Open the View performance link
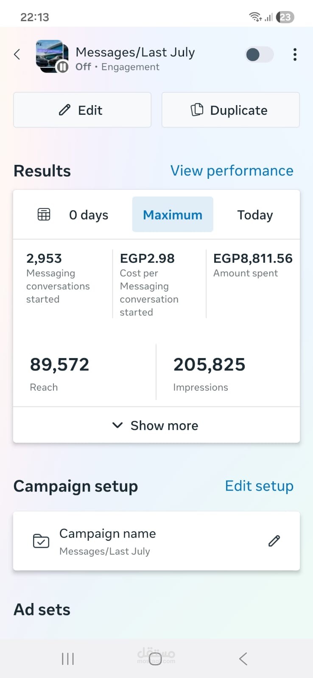The height and width of the screenshot is (678, 313). click(x=232, y=171)
